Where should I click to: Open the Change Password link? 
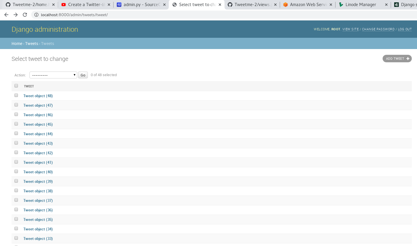point(378,29)
